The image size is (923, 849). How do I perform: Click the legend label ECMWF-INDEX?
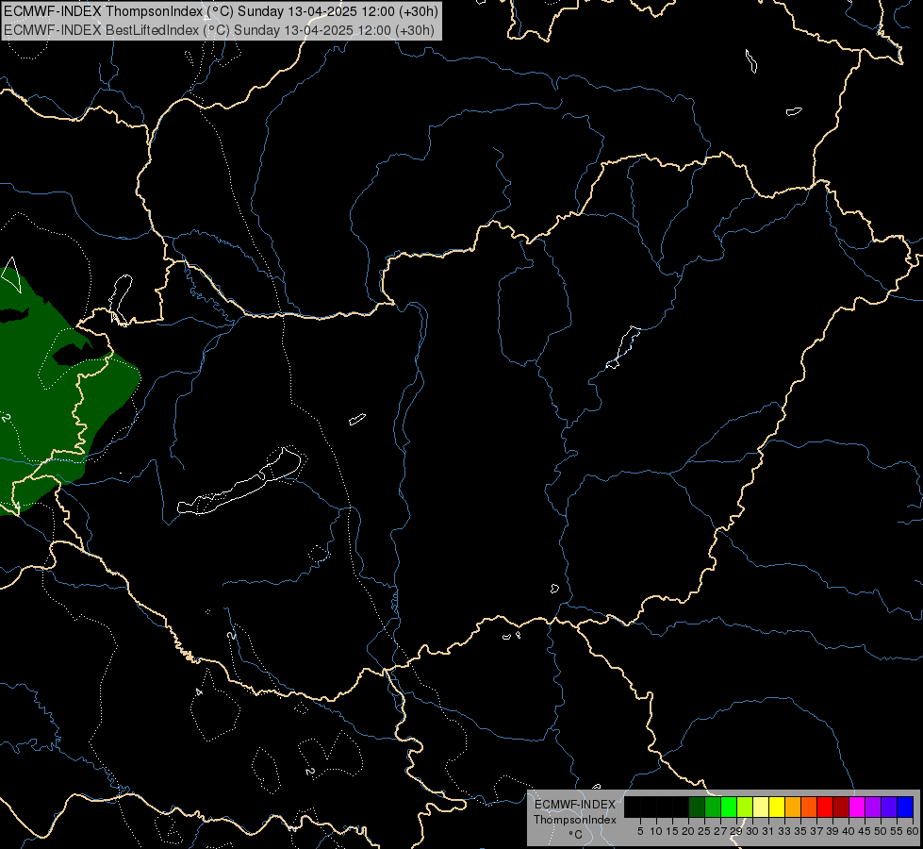[575, 805]
